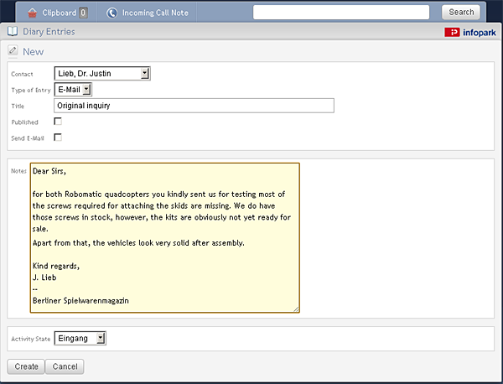Open the Clipboard menu item
This screenshot has height=384, width=503.
(x=57, y=13)
